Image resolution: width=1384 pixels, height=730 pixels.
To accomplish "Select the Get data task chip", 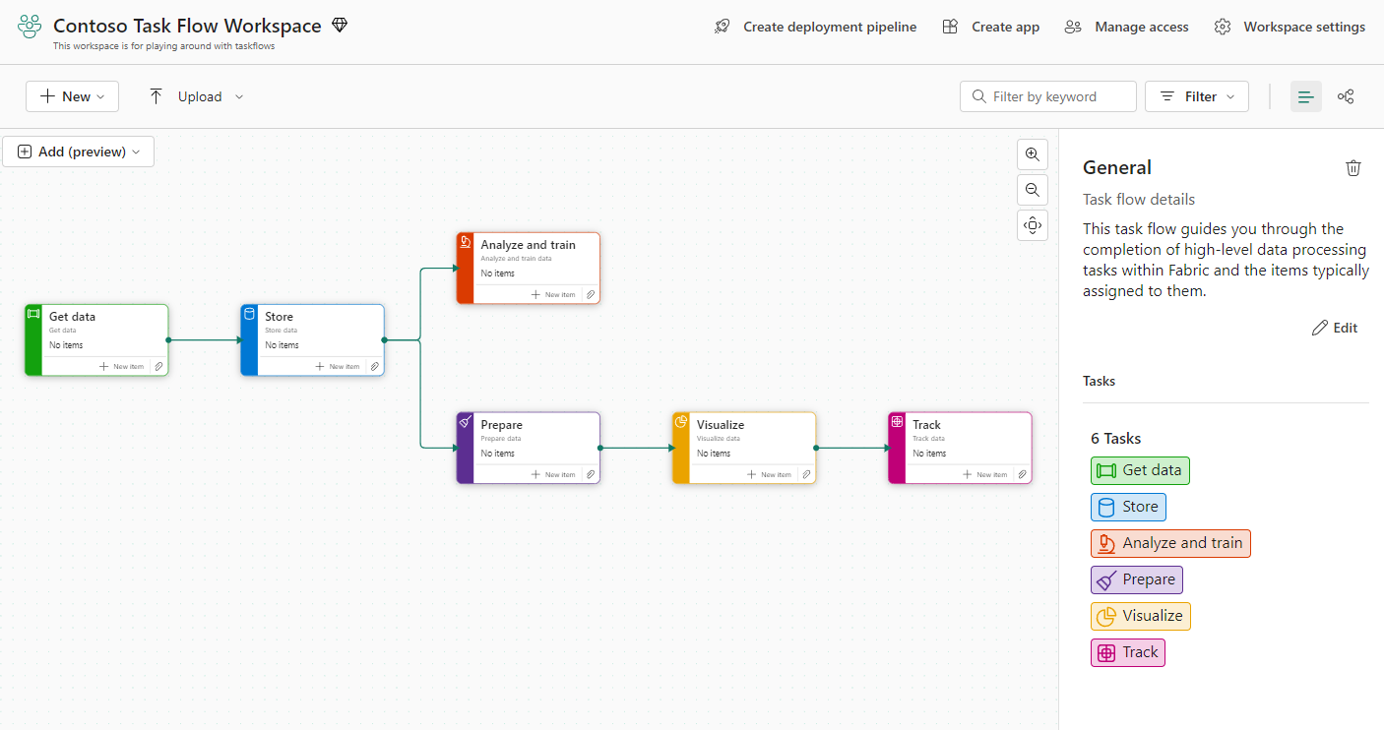I will (1139, 470).
